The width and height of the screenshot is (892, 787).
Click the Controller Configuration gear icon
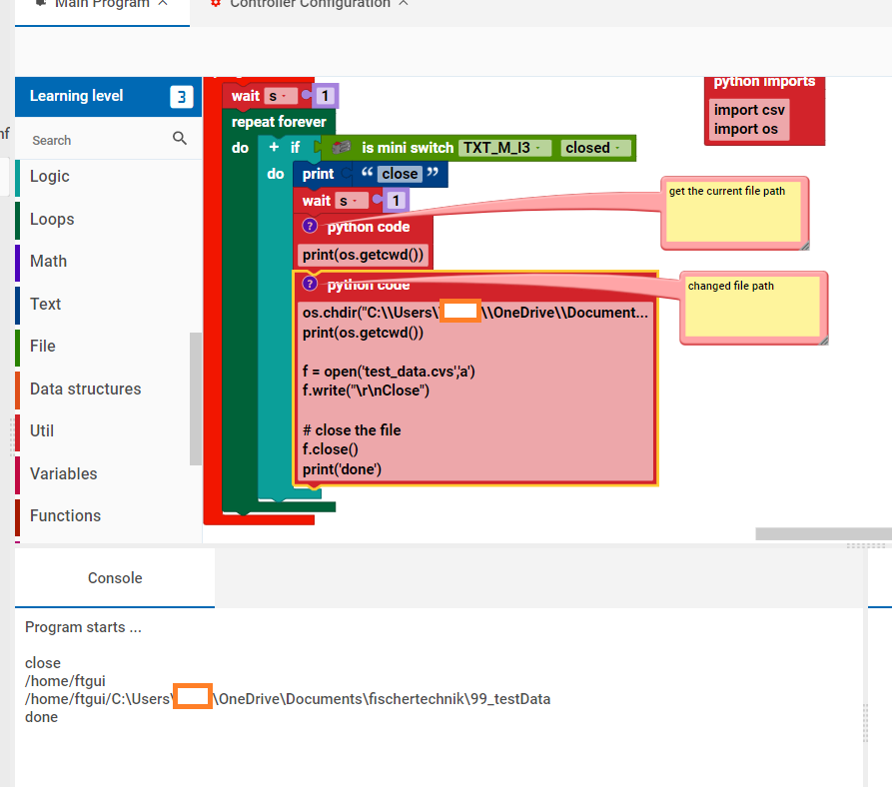click(x=216, y=3)
